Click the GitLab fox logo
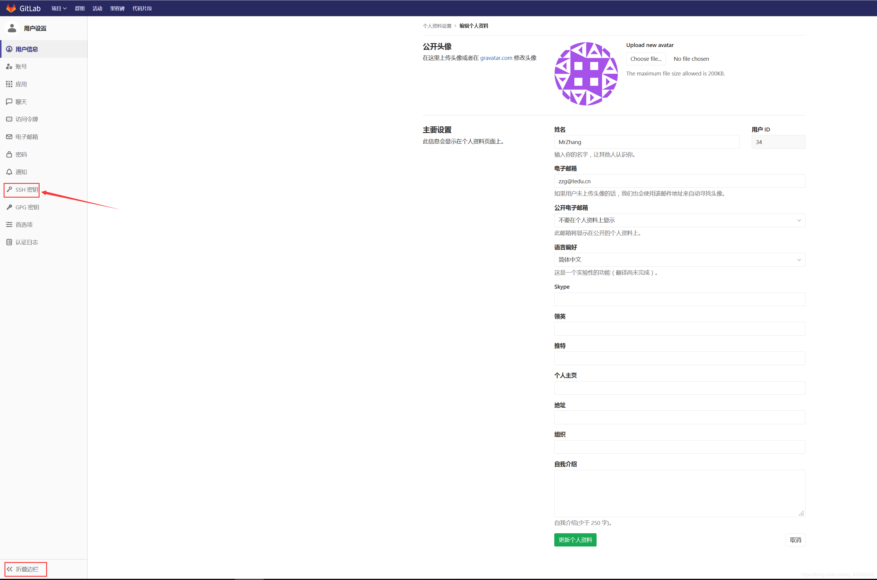Screen dimensions: 877x580 click(11, 8)
